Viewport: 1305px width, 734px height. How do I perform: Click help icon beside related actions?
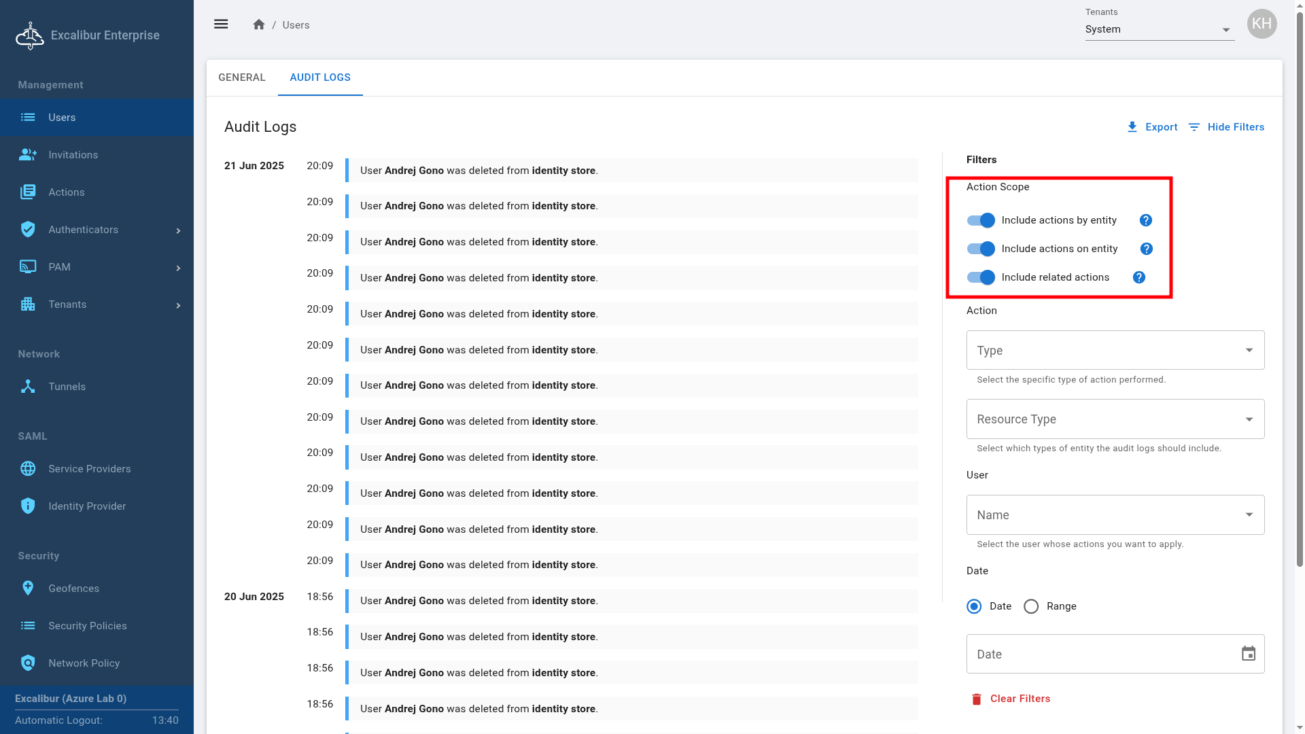click(1138, 277)
